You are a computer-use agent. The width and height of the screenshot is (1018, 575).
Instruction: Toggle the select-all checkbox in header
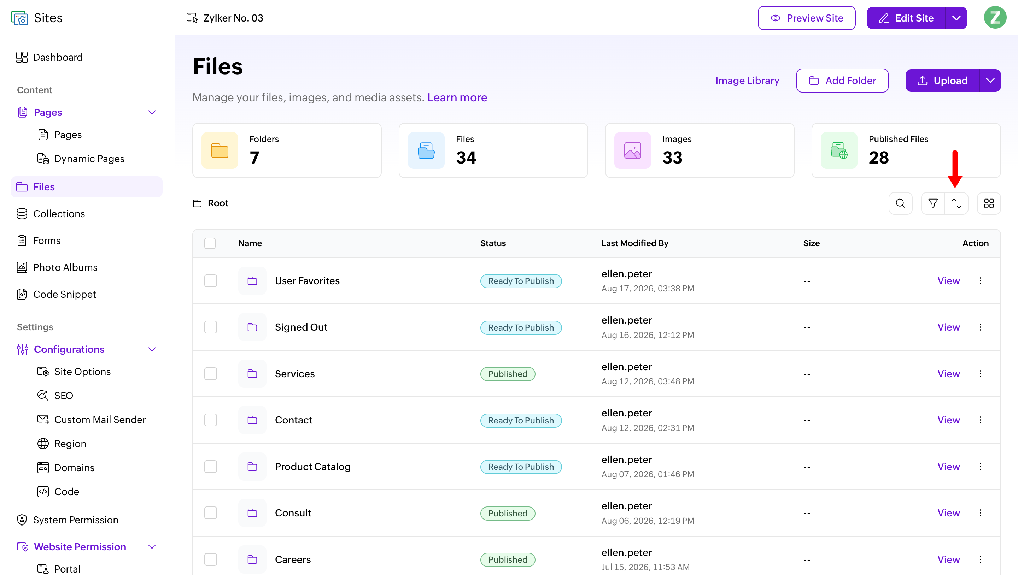coord(210,243)
